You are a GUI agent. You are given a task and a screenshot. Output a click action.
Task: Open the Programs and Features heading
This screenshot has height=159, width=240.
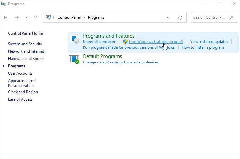tap(109, 36)
